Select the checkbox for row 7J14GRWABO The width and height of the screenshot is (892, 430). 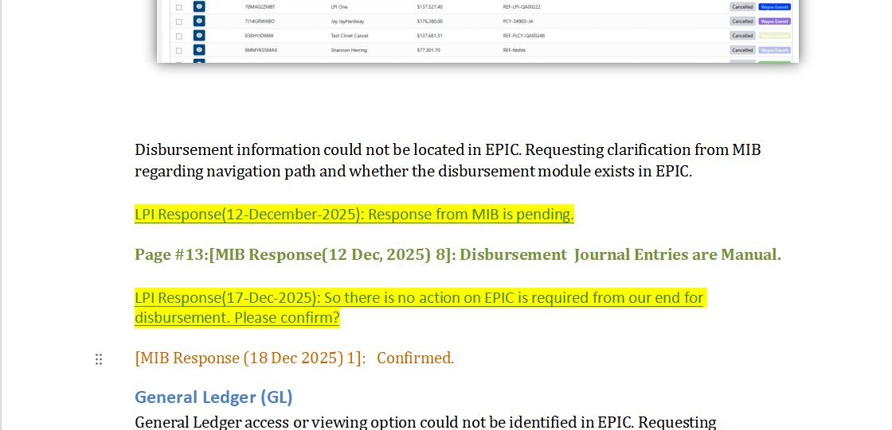[178, 21]
